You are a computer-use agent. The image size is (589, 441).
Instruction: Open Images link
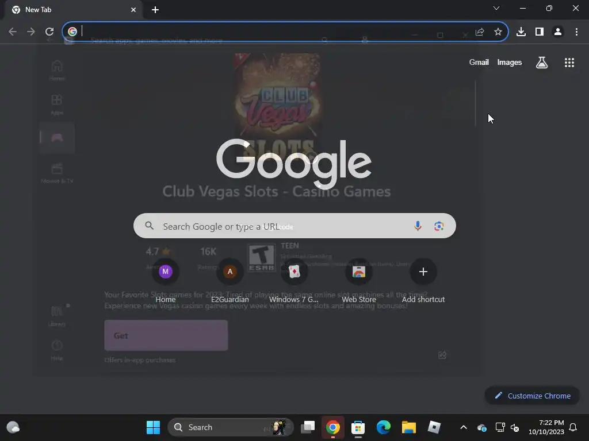pos(510,62)
